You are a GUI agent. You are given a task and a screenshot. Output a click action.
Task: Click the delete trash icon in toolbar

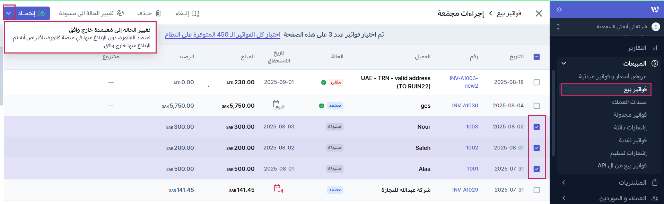(x=158, y=13)
